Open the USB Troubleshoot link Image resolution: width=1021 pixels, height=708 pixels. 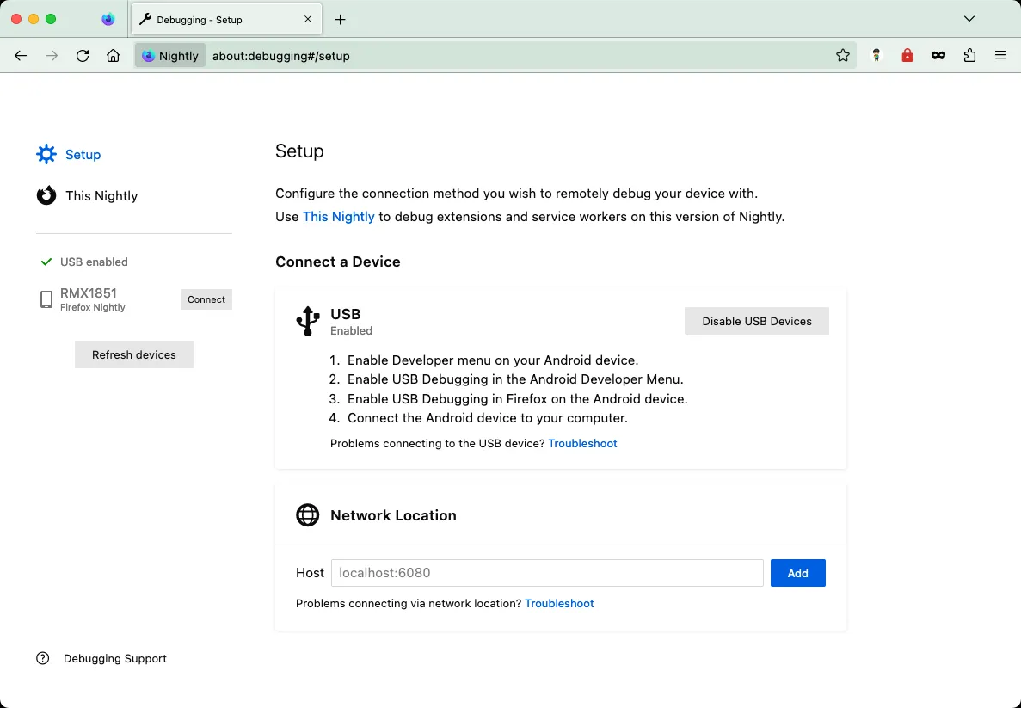[582, 443]
